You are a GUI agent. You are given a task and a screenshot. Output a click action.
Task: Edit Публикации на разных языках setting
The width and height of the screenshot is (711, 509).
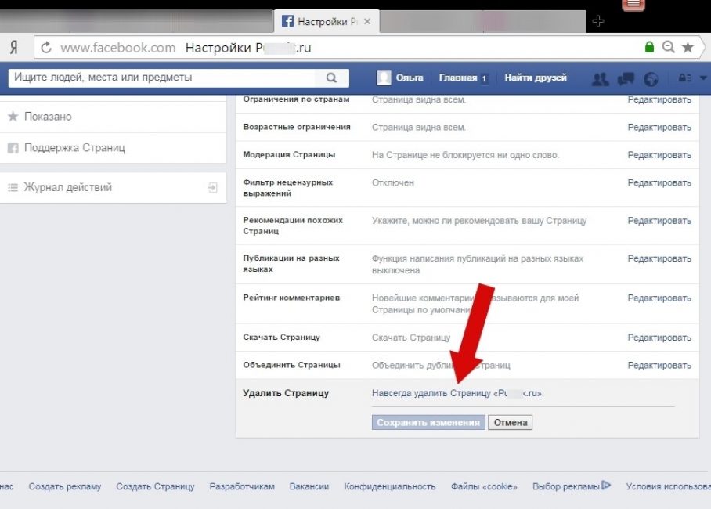coord(659,258)
